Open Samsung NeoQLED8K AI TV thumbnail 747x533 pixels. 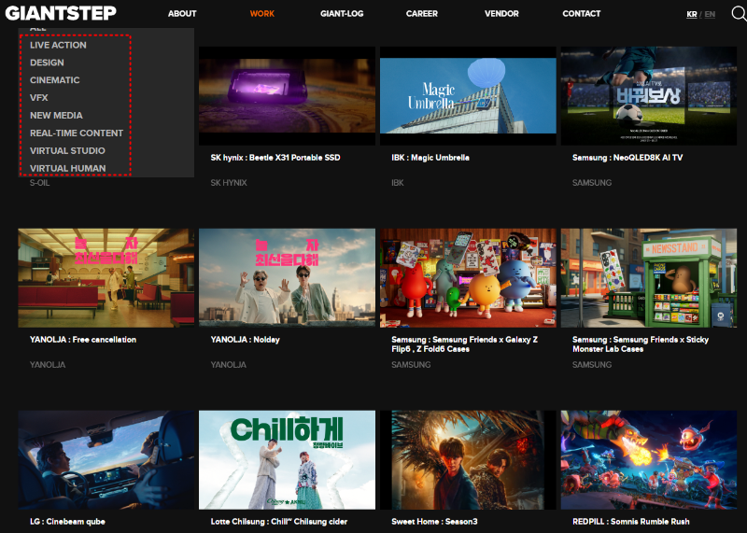click(x=649, y=96)
